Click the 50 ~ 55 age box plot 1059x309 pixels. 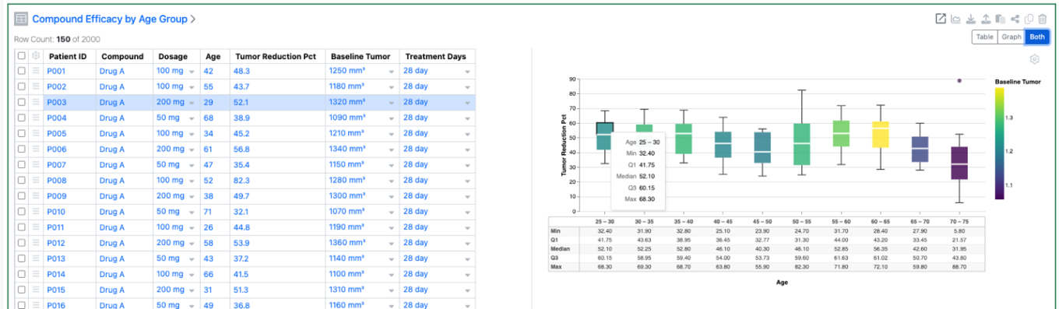pyautogui.click(x=801, y=144)
